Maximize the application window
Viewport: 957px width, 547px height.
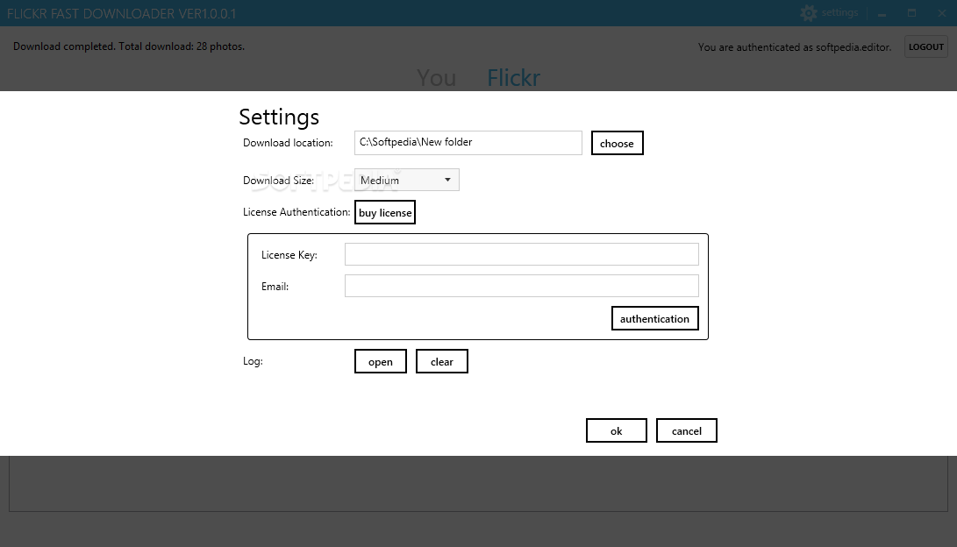(912, 13)
